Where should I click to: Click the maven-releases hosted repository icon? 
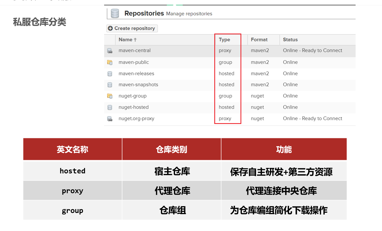point(110,74)
